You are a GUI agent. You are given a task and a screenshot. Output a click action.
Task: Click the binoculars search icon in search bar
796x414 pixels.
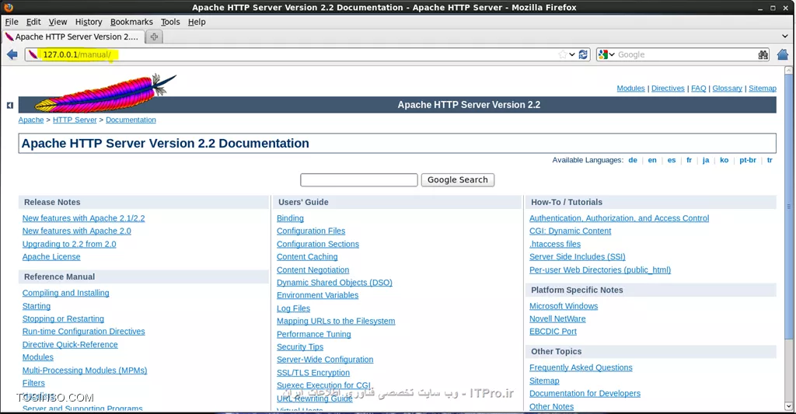763,54
